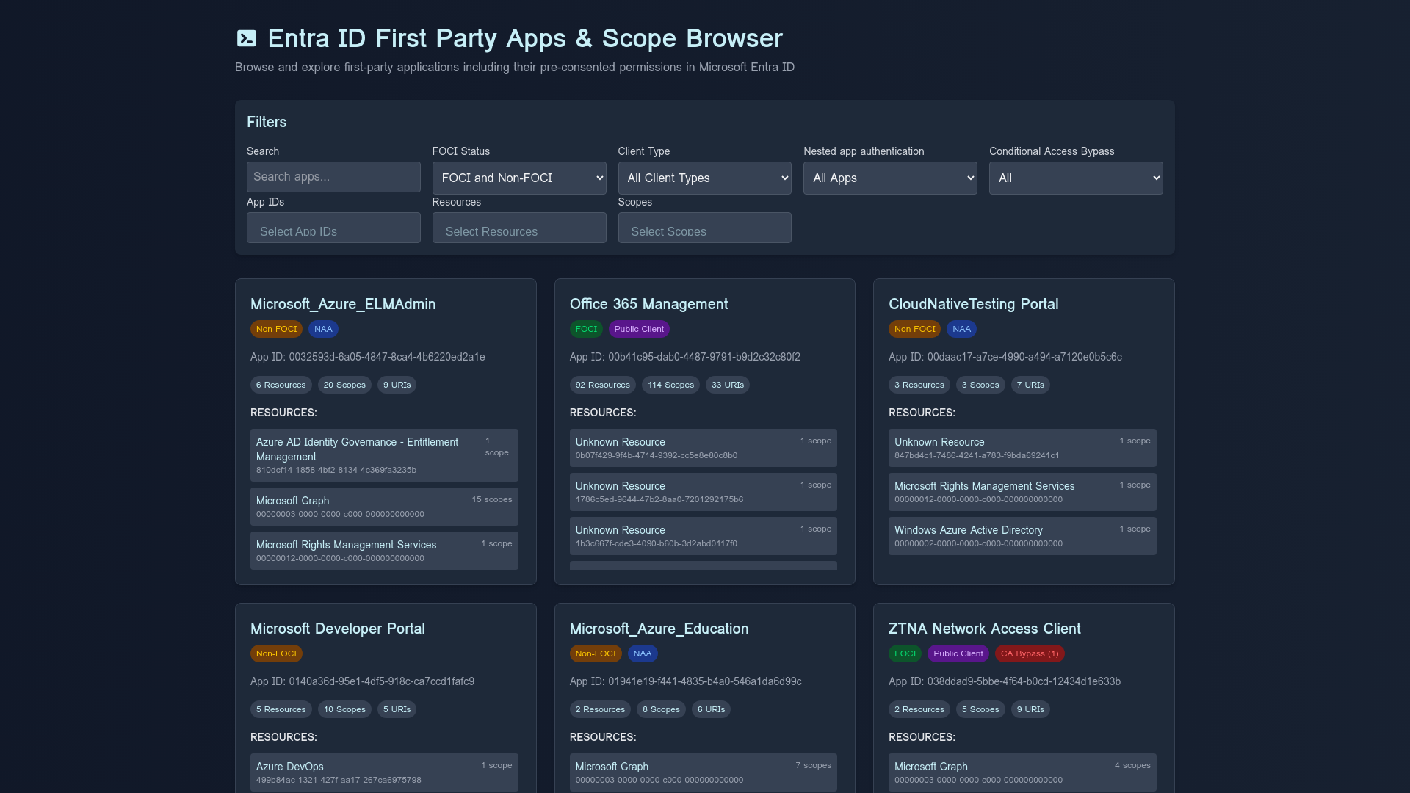The width and height of the screenshot is (1410, 793).
Task: Click the 114 Scopes pill
Action: (x=670, y=385)
